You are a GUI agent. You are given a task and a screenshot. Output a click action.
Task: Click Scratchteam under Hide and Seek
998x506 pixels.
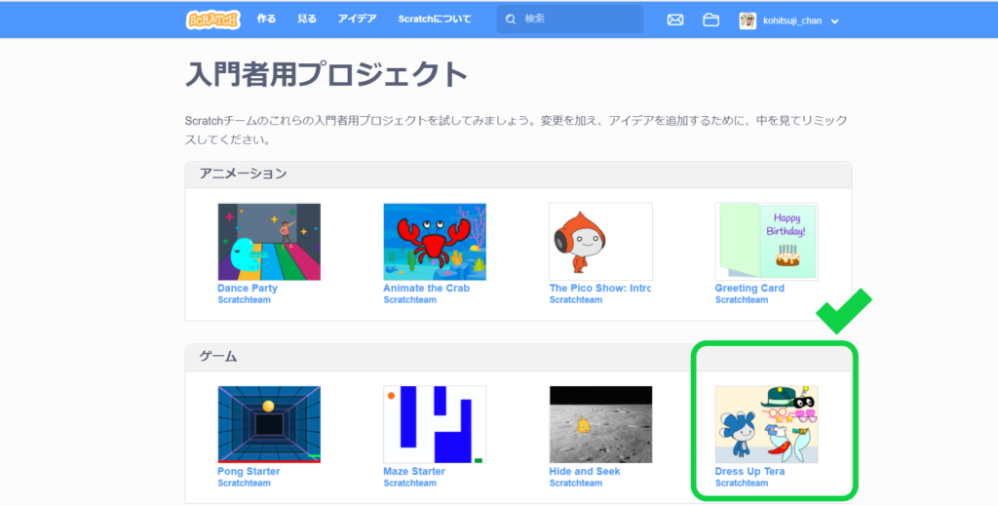[575, 483]
